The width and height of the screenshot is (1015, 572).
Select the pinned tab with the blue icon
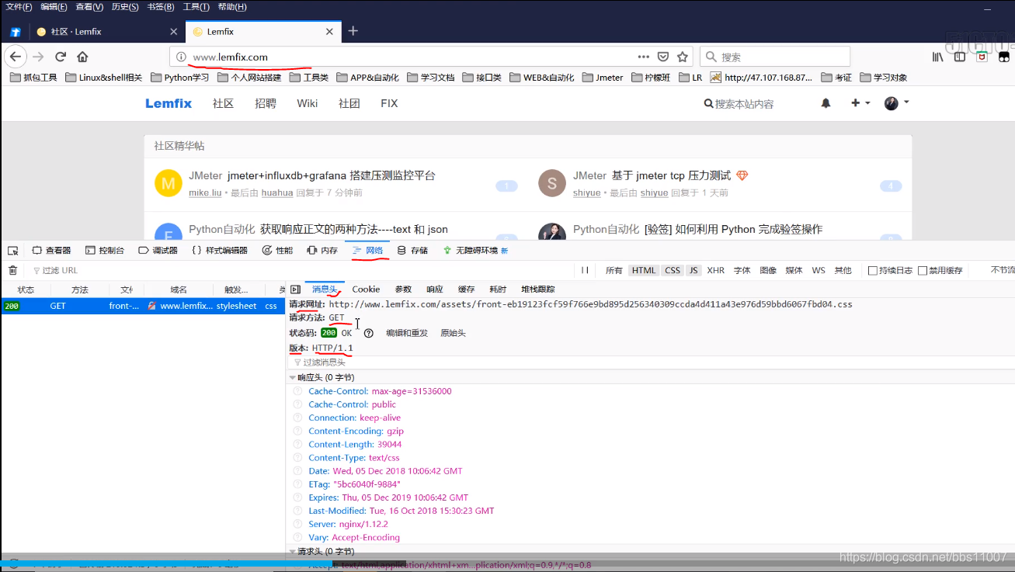15,32
